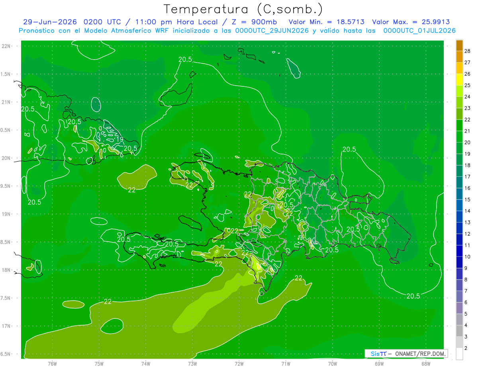Click the "72W" longitude axis label
The width and height of the screenshot is (478, 369).
[239, 363]
